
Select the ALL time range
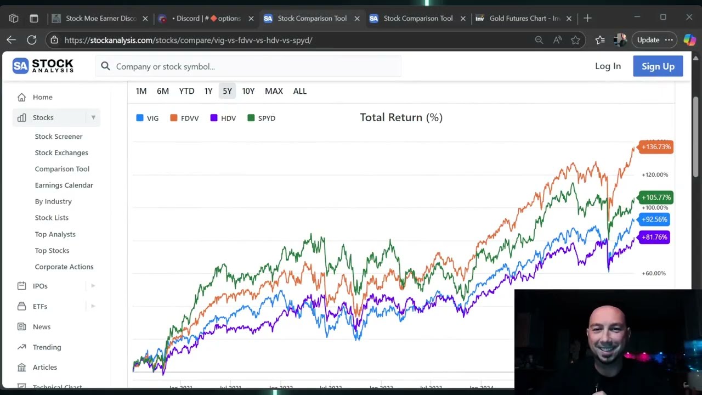point(299,91)
